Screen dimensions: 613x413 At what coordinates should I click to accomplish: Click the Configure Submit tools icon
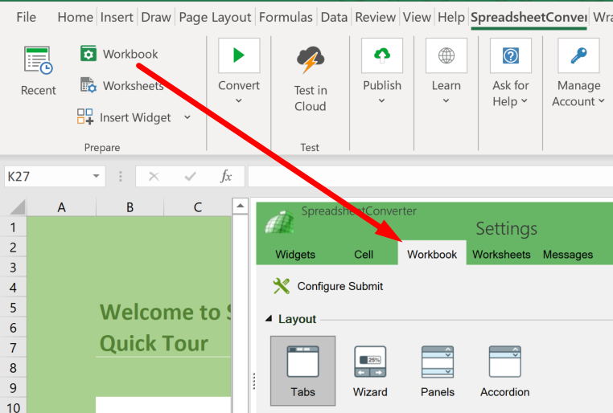(281, 286)
